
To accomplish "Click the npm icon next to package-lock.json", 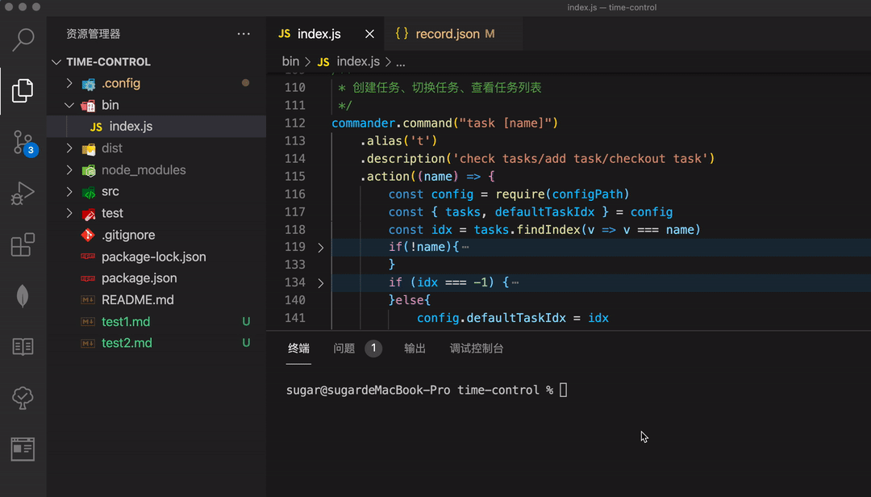I will point(88,257).
